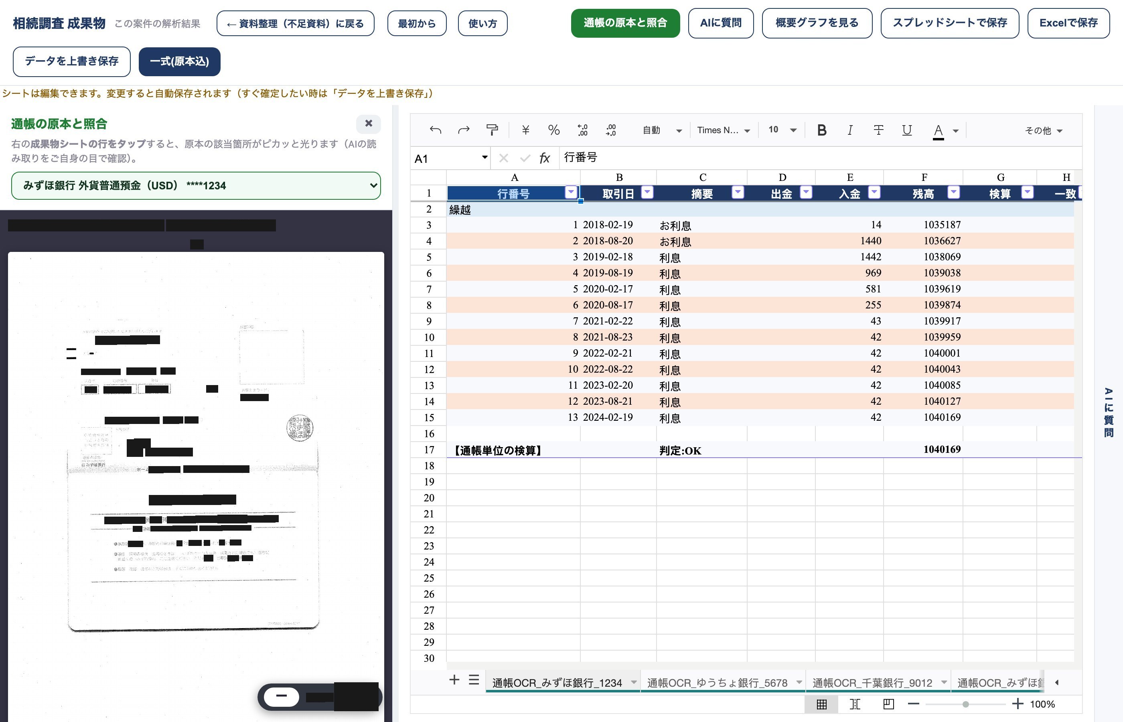Viewport: 1123px width, 722px height.
Task: Open the Times N... font dropdown
Action: click(724, 130)
